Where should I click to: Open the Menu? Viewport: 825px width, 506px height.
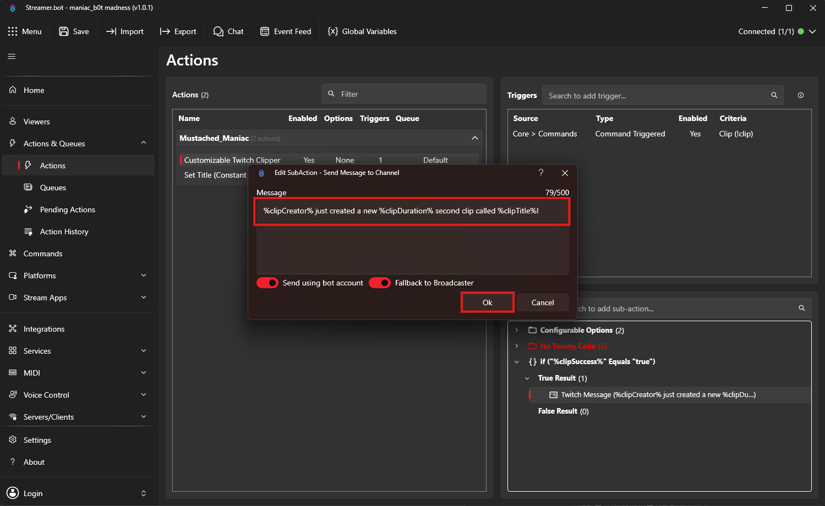tap(25, 31)
